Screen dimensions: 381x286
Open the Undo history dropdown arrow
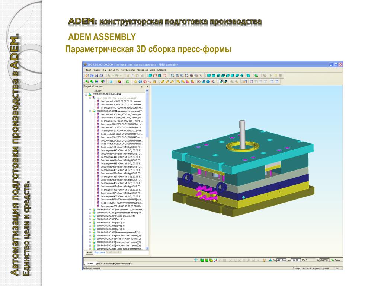tap(113, 76)
